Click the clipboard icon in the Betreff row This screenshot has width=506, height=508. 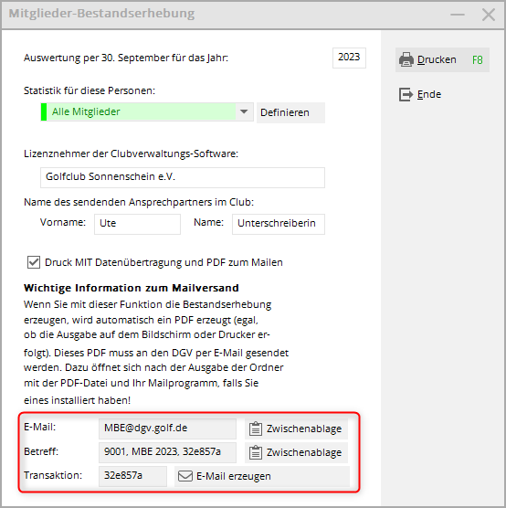coord(255,452)
